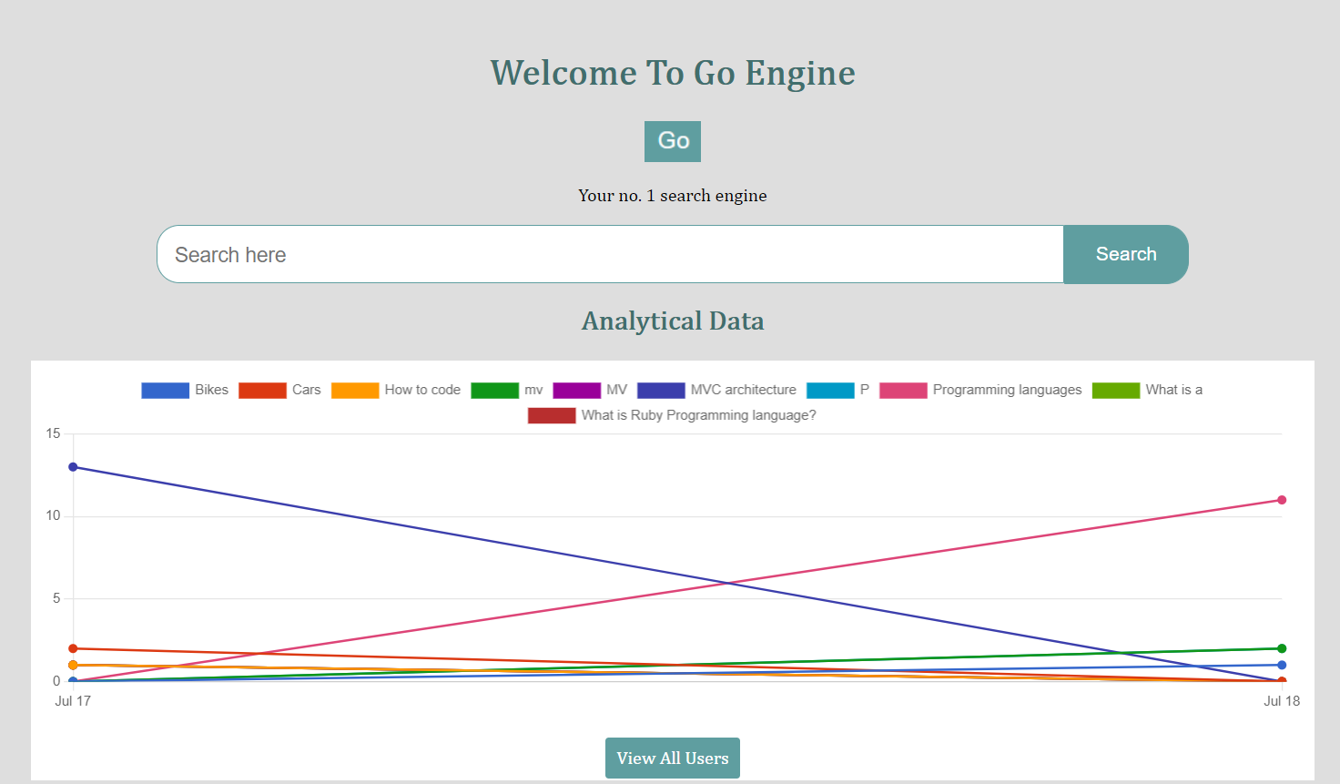
Task: Focus the Search here input field
Action: pos(610,254)
